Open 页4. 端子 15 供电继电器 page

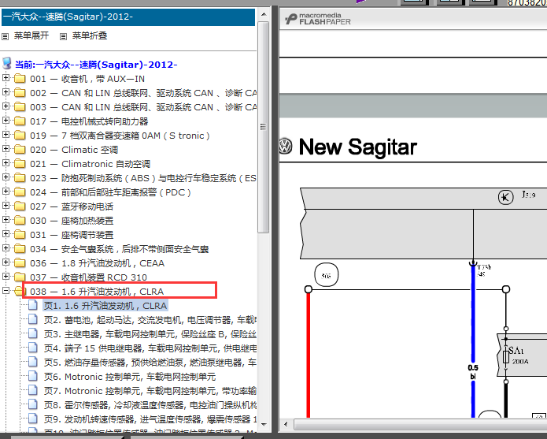[x=150, y=348]
